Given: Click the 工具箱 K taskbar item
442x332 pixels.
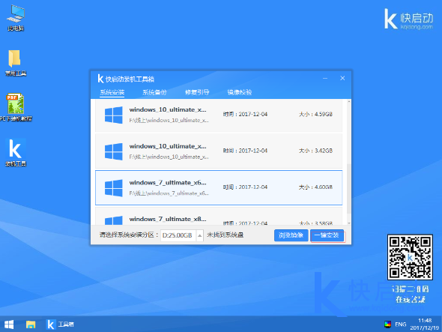Looking at the screenshot, I should point(60,325).
